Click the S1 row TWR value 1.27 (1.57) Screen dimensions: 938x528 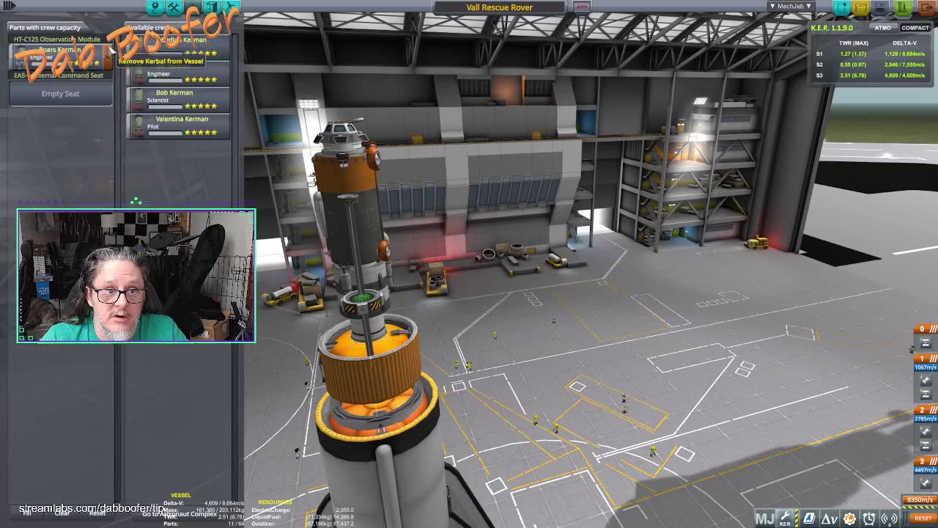(x=853, y=54)
